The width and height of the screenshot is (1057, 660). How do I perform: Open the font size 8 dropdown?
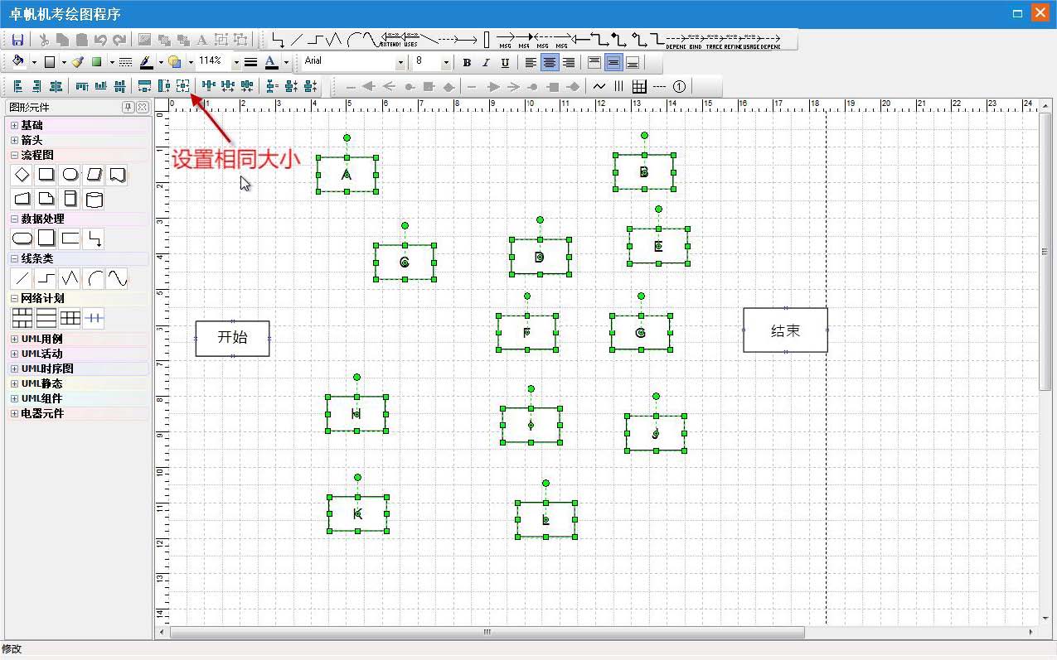pyautogui.click(x=446, y=62)
